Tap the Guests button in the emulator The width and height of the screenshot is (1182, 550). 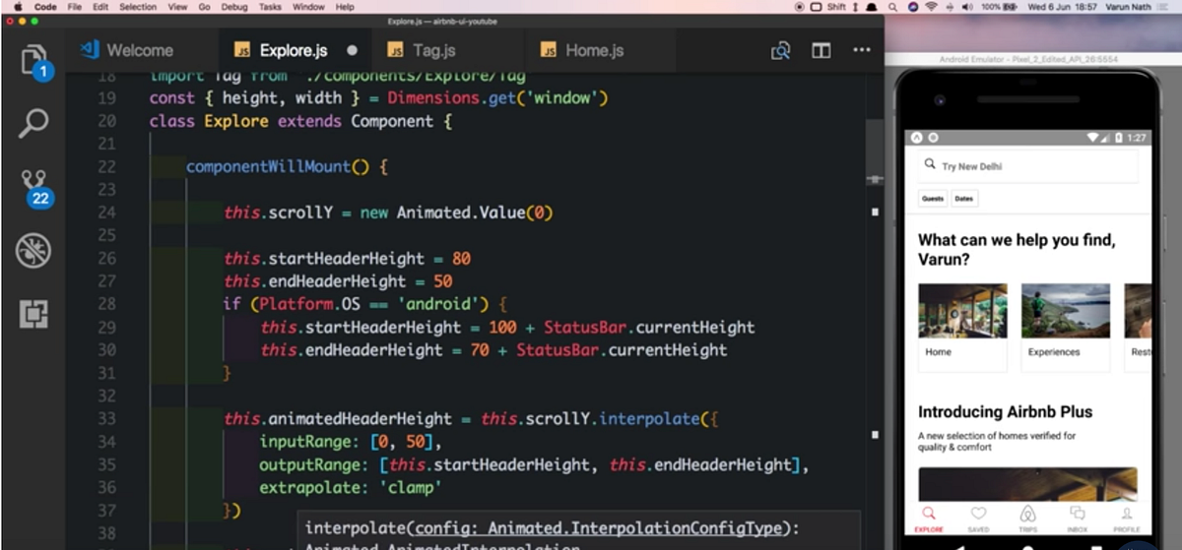(x=932, y=198)
